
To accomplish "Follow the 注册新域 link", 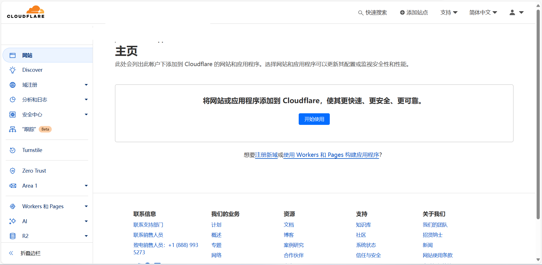I will point(266,155).
